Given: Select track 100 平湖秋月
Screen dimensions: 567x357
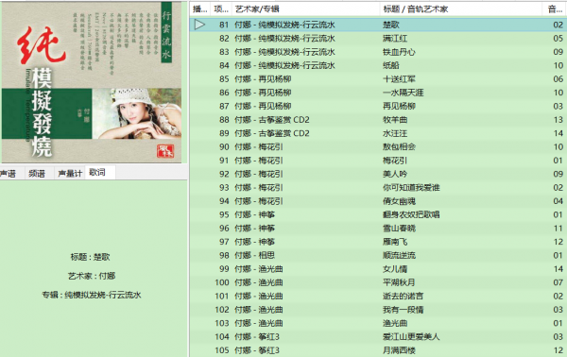Looking at the screenshot, I should click(378, 282).
